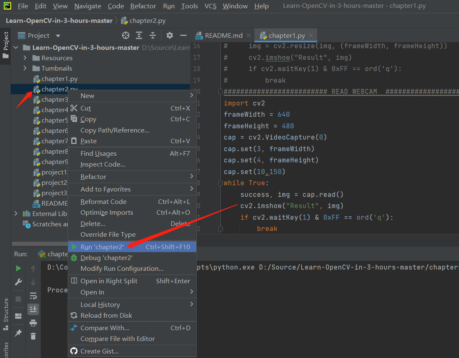Screen dimensions: 459x358
Task: Expand the Open In submenu
Action: pyautogui.click(x=132, y=292)
